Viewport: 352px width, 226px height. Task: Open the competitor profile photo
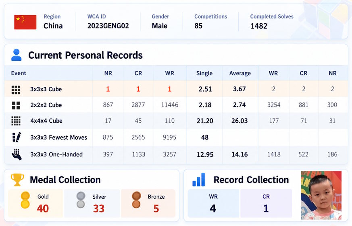pyautogui.click(x=321, y=195)
